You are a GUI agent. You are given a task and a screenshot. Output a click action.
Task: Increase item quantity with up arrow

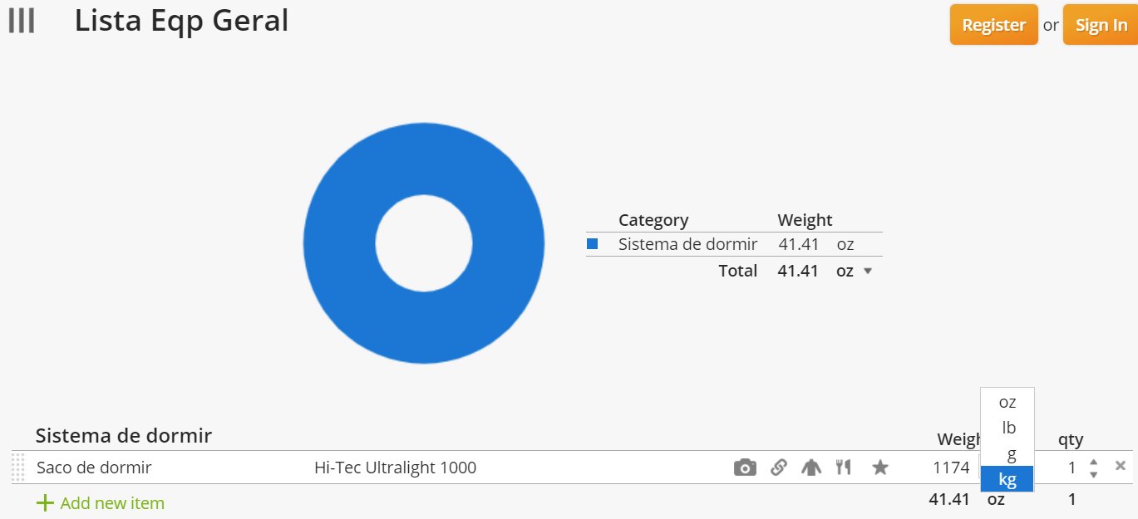pyautogui.click(x=1094, y=463)
